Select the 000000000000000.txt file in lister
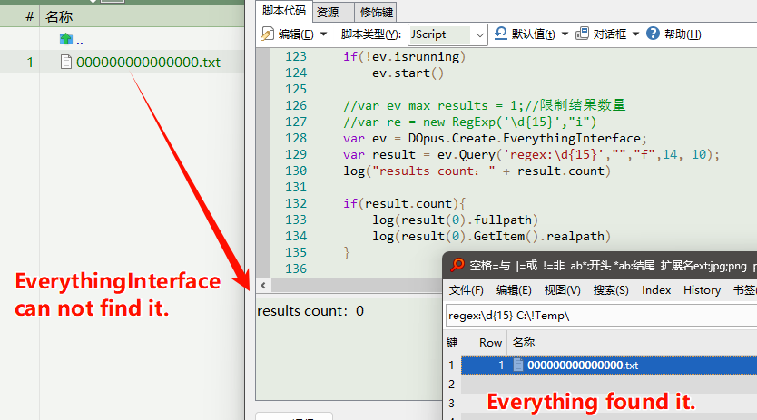 [x=148, y=63]
